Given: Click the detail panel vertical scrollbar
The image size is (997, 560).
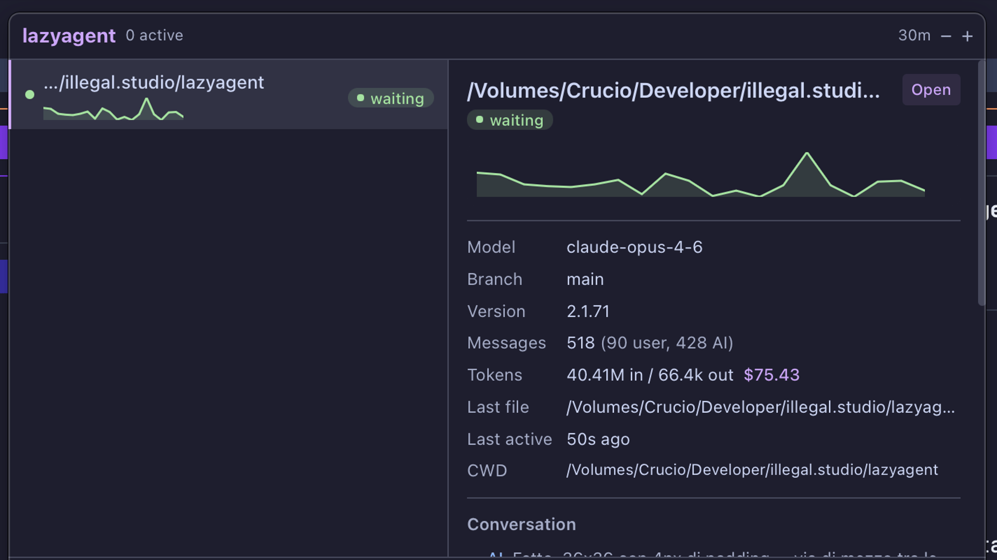Looking at the screenshot, I should (x=981, y=183).
